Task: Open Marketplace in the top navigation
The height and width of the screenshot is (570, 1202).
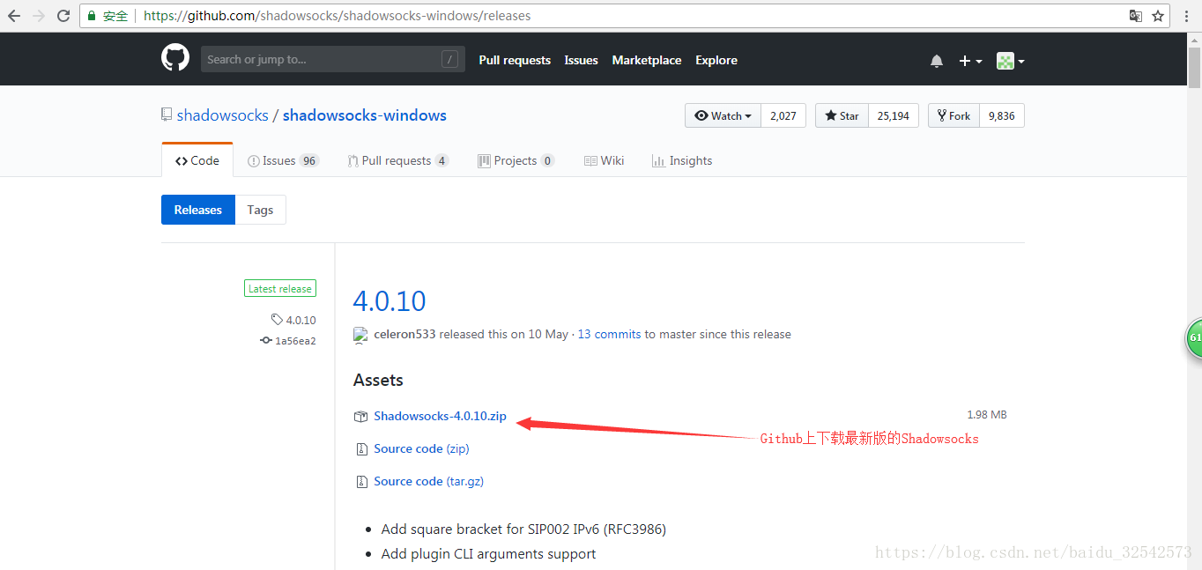Action: coord(647,60)
